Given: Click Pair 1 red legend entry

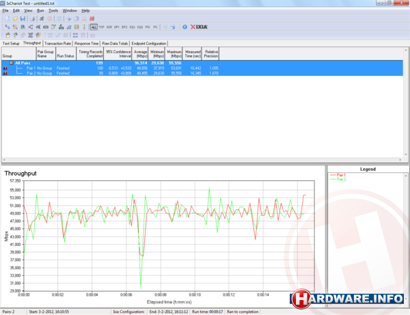Looking at the screenshot, I should pos(342,175).
